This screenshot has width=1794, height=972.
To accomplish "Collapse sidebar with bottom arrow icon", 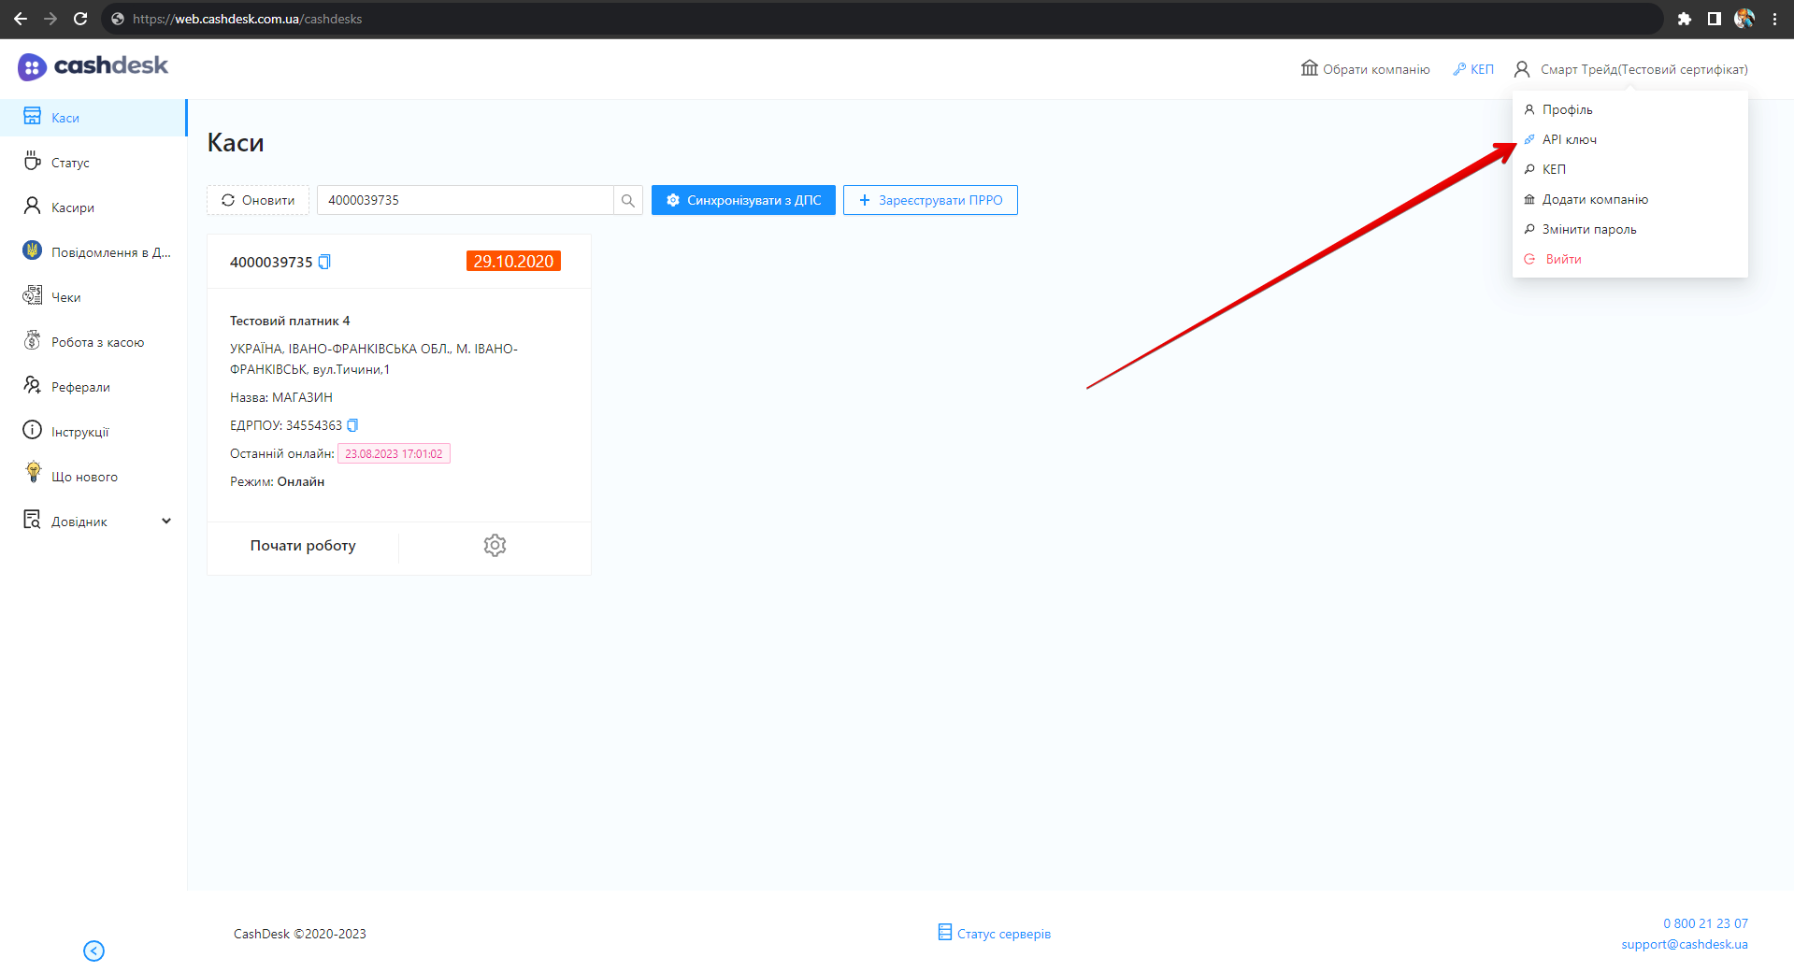I will point(93,951).
